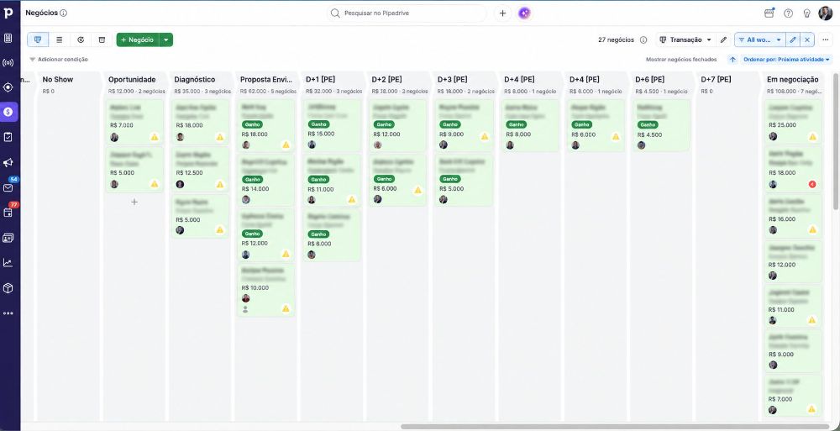Switch to archive view
The width and height of the screenshot is (840, 431).
[102, 39]
